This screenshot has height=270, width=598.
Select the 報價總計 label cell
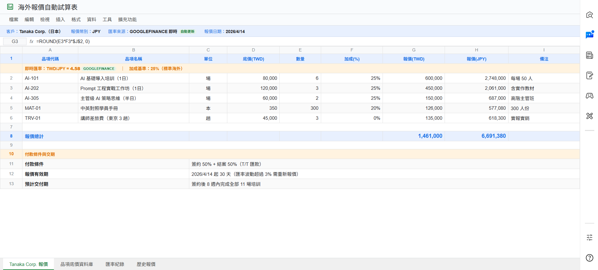pyautogui.click(x=106, y=136)
